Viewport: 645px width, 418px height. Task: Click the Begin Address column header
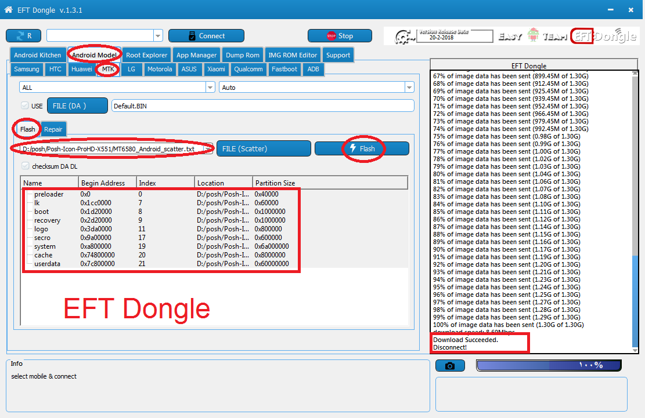coord(107,183)
